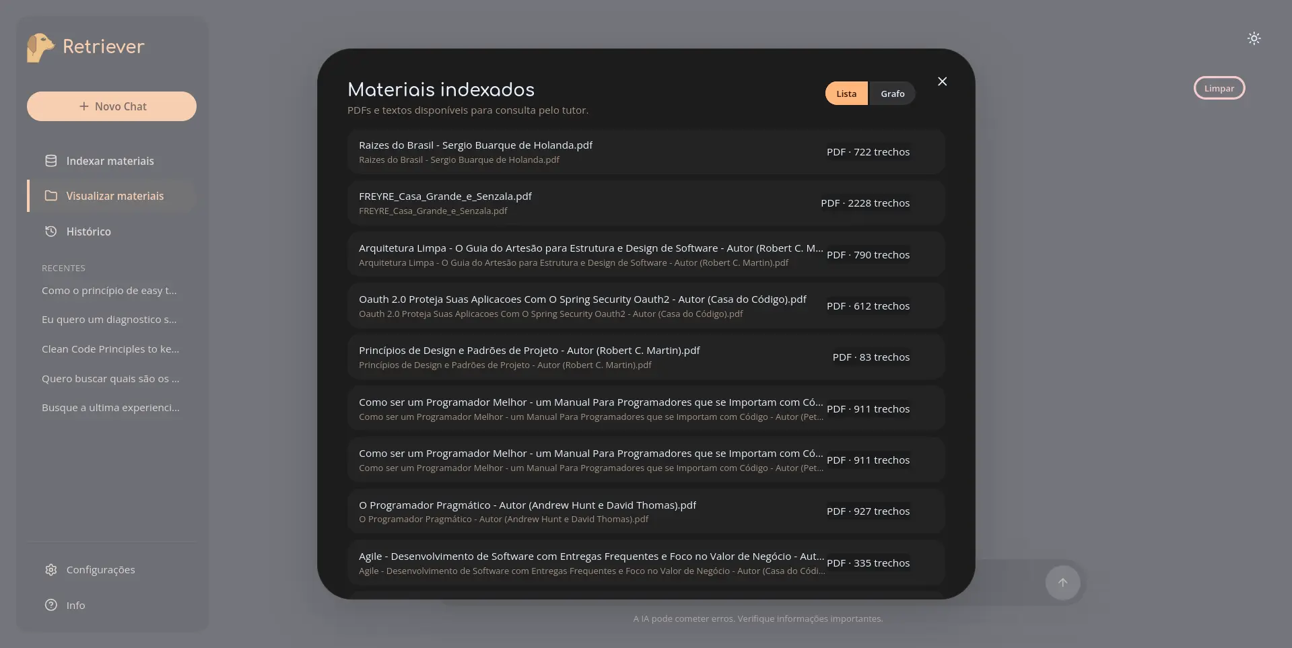1292x648 pixels.
Task: Click the Visualizar materiais folder icon
Action: pos(51,196)
